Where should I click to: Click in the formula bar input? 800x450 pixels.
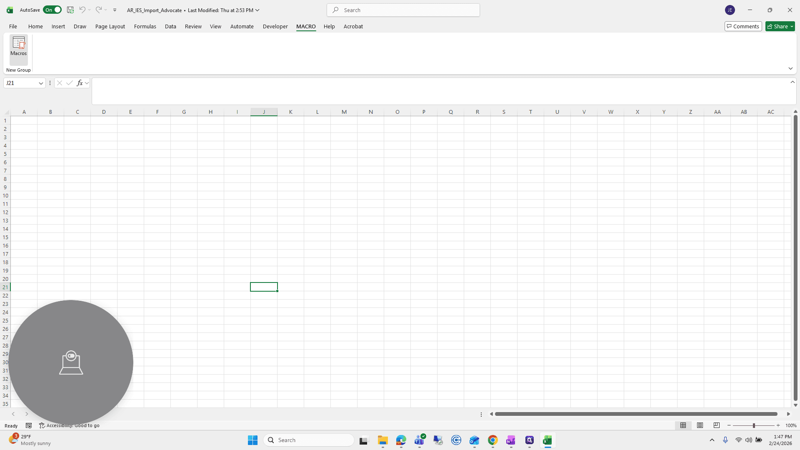[x=441, y=91]
